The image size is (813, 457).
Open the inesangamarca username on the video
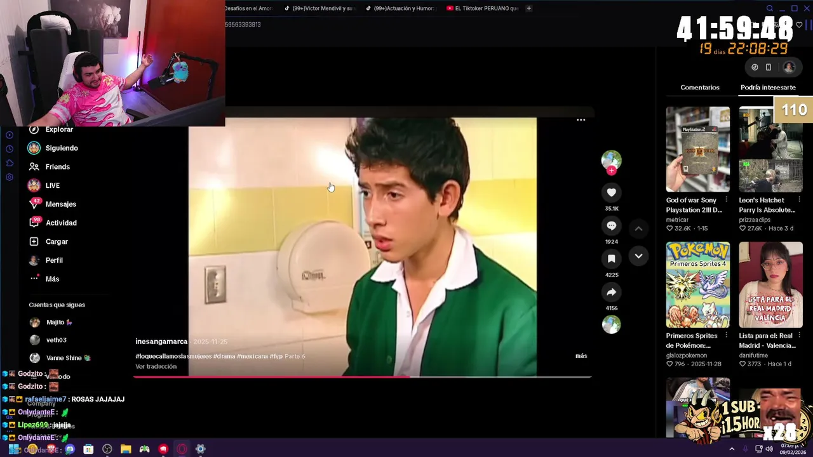[161, 341]
